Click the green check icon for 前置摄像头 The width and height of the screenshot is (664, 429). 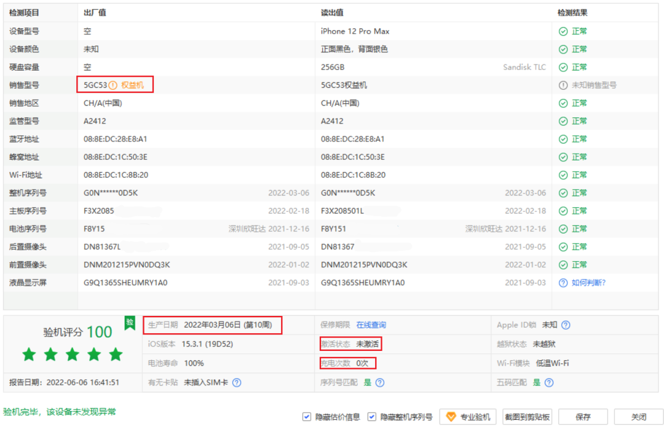pos(563,265)
